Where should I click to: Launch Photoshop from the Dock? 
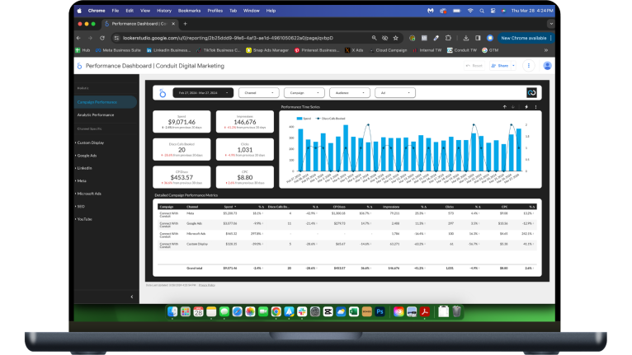380,311
